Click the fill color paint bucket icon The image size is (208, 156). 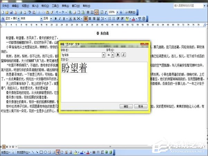[x=76, y=152]
